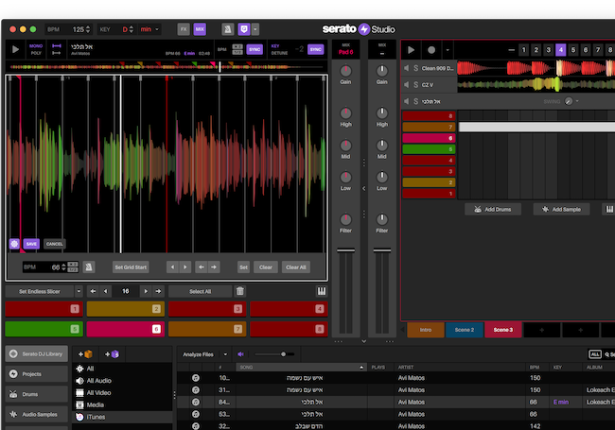Open piano keyboard view above pads
The image size is (615, 430).
[x=322, y=291]
